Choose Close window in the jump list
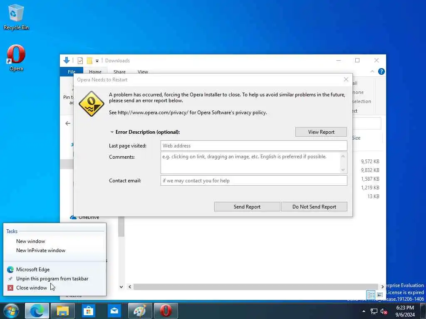 32,288
